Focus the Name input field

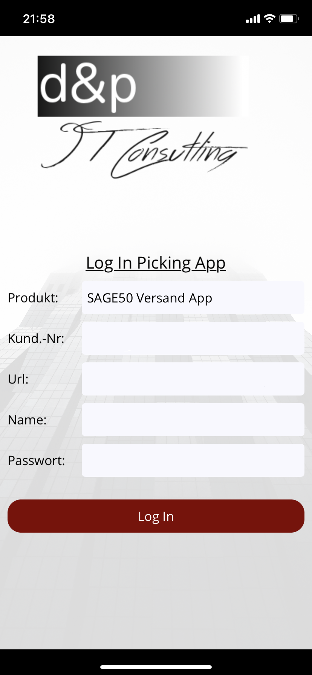pos(193,420)
